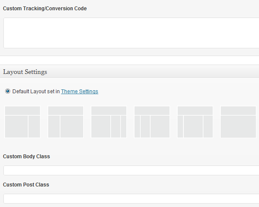The width and height of the screenshot is (259, 207).
Task: Pick the sidebar-content-sidebar layout icon
Action: (x=195, y=122)
